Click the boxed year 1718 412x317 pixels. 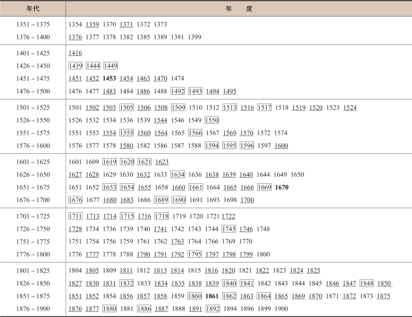162,216
